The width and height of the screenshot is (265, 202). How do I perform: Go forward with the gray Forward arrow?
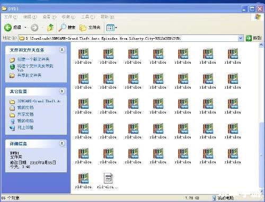(34, 28)
